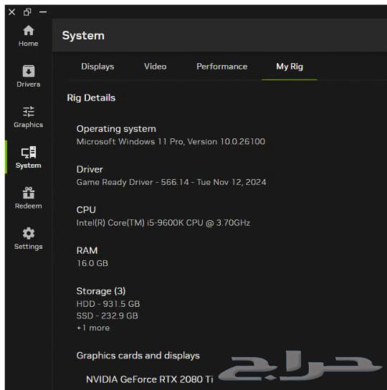Expand storage list via '+1 more'

click(93, 328)
